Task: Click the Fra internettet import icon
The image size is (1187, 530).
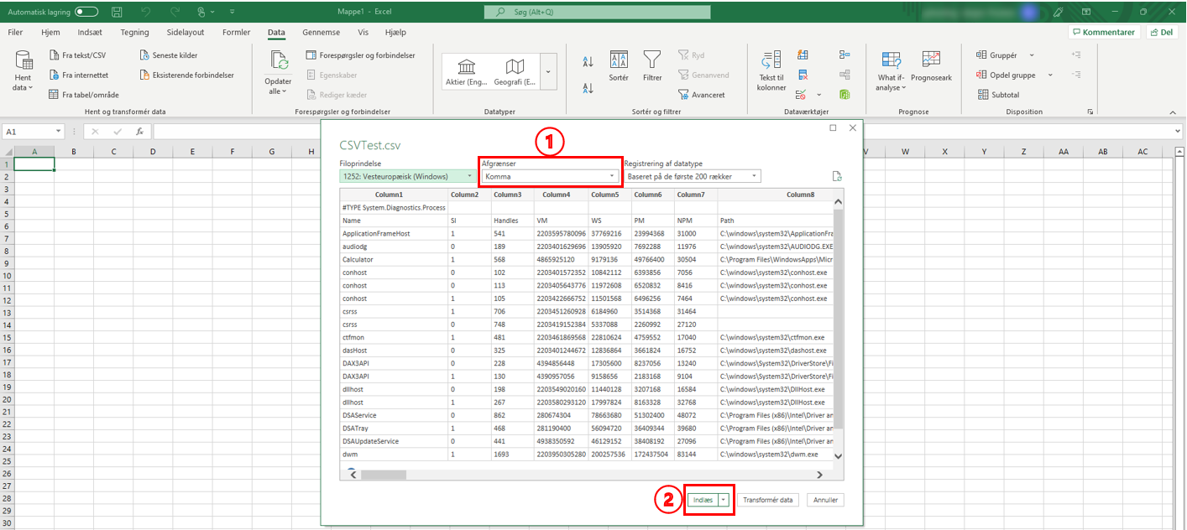Action: point(54,75)
